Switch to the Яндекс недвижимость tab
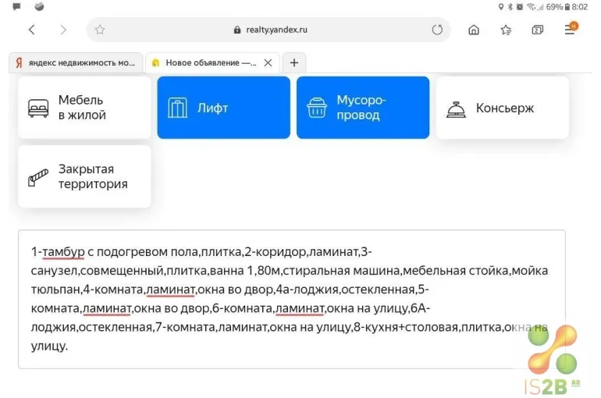 click(x=76, y=62)
